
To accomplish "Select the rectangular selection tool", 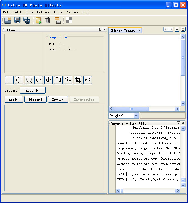I will [x=9, y=80].
